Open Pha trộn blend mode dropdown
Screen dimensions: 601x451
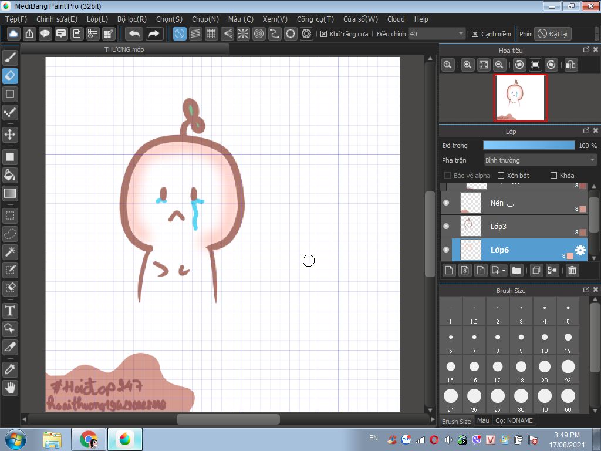tap(540, 160)
